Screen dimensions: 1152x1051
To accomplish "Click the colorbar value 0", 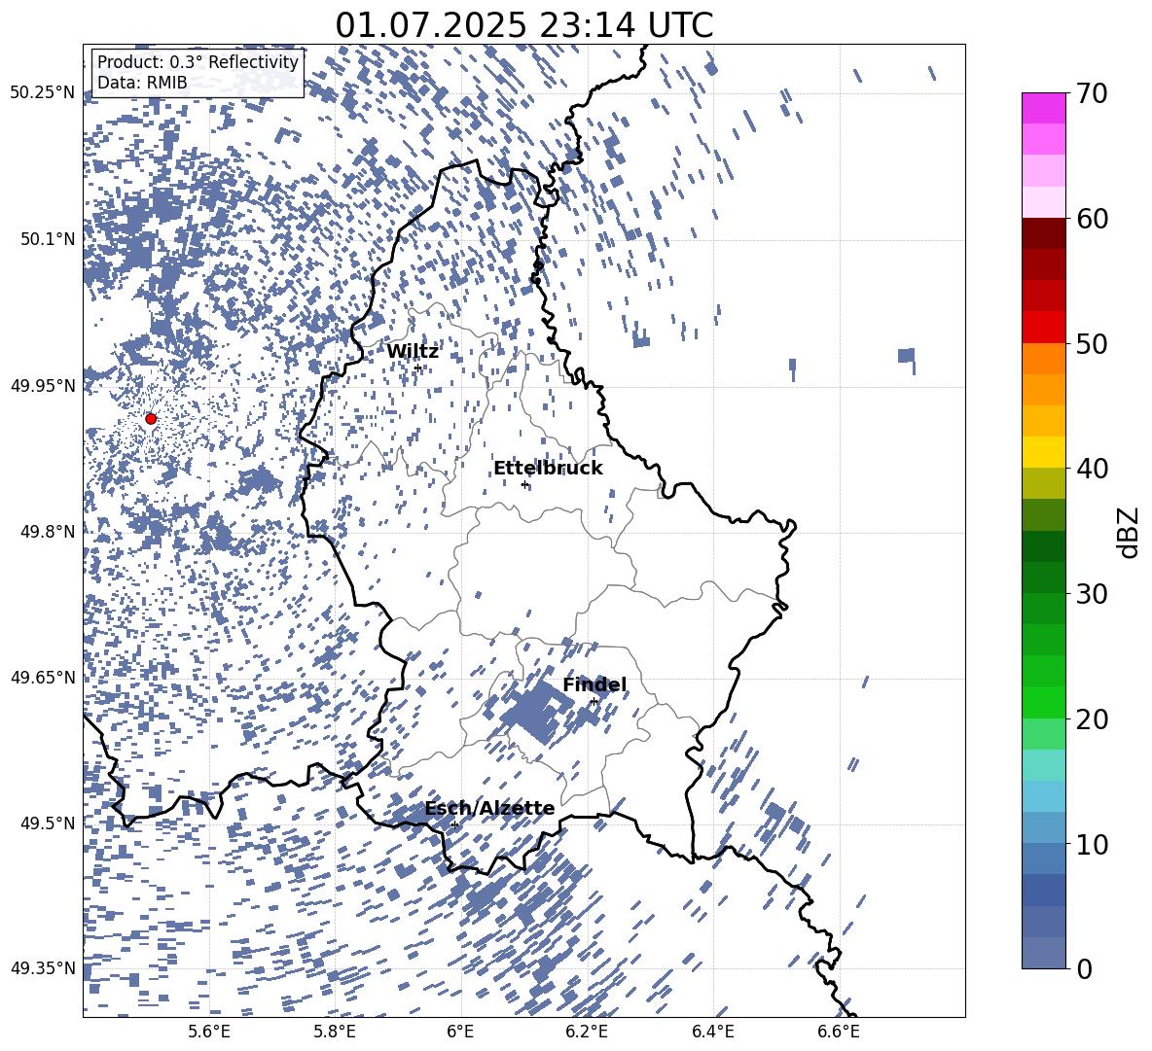I will [x=1085, y=968].
